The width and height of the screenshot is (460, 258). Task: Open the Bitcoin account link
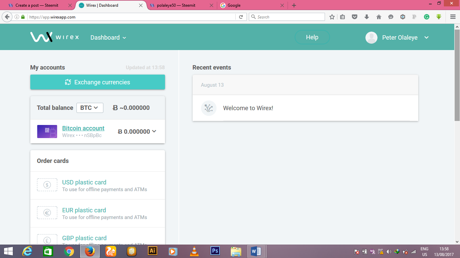[x=83, y=128]
